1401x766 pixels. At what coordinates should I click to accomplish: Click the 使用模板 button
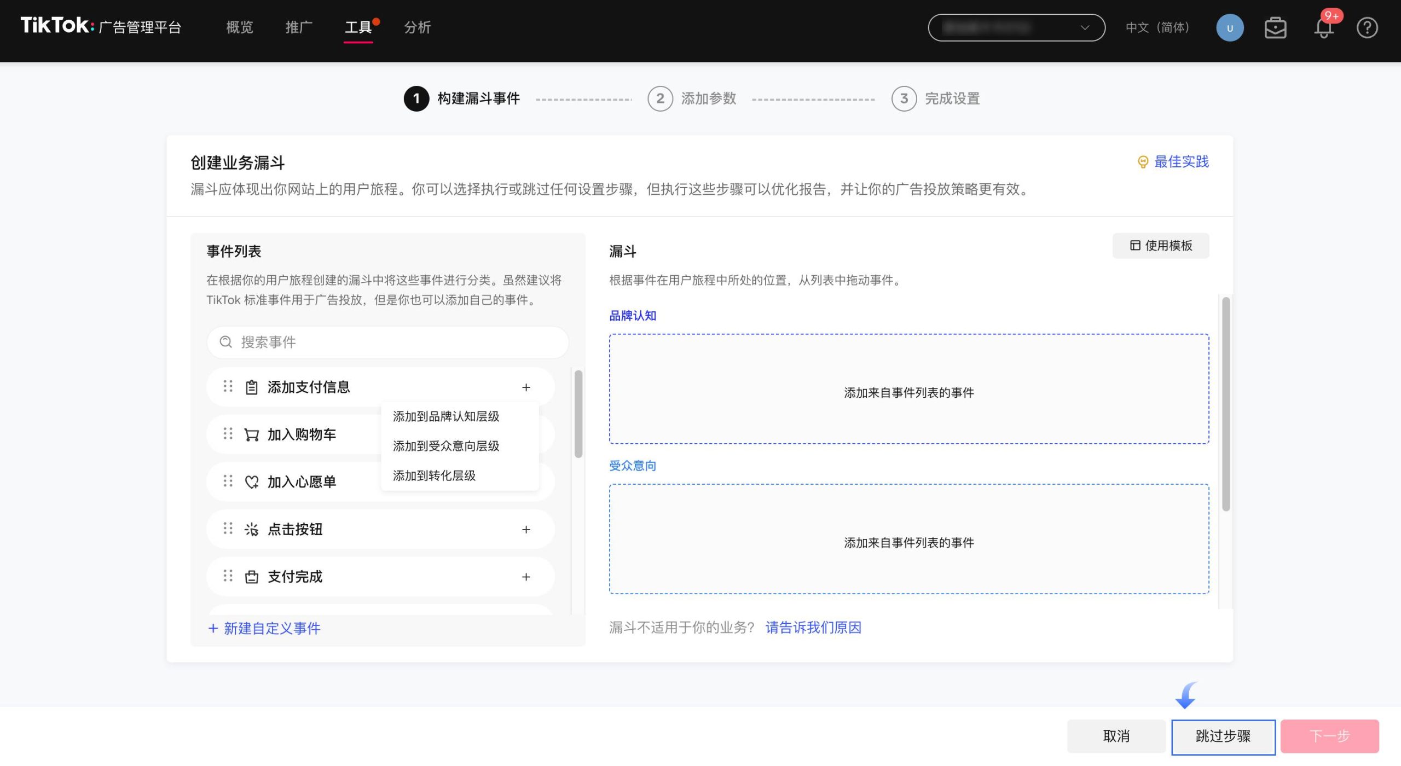(1161, 246)
